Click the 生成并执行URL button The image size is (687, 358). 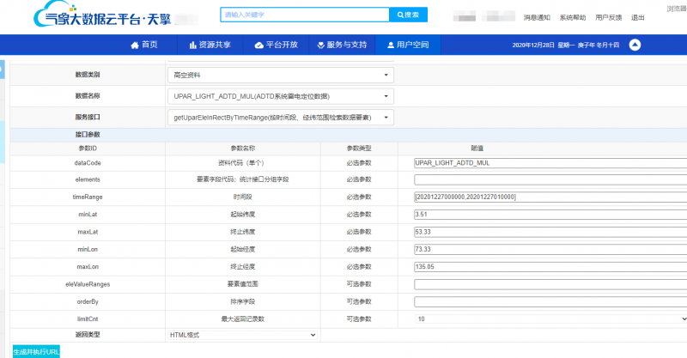click(x=36, y=351)
